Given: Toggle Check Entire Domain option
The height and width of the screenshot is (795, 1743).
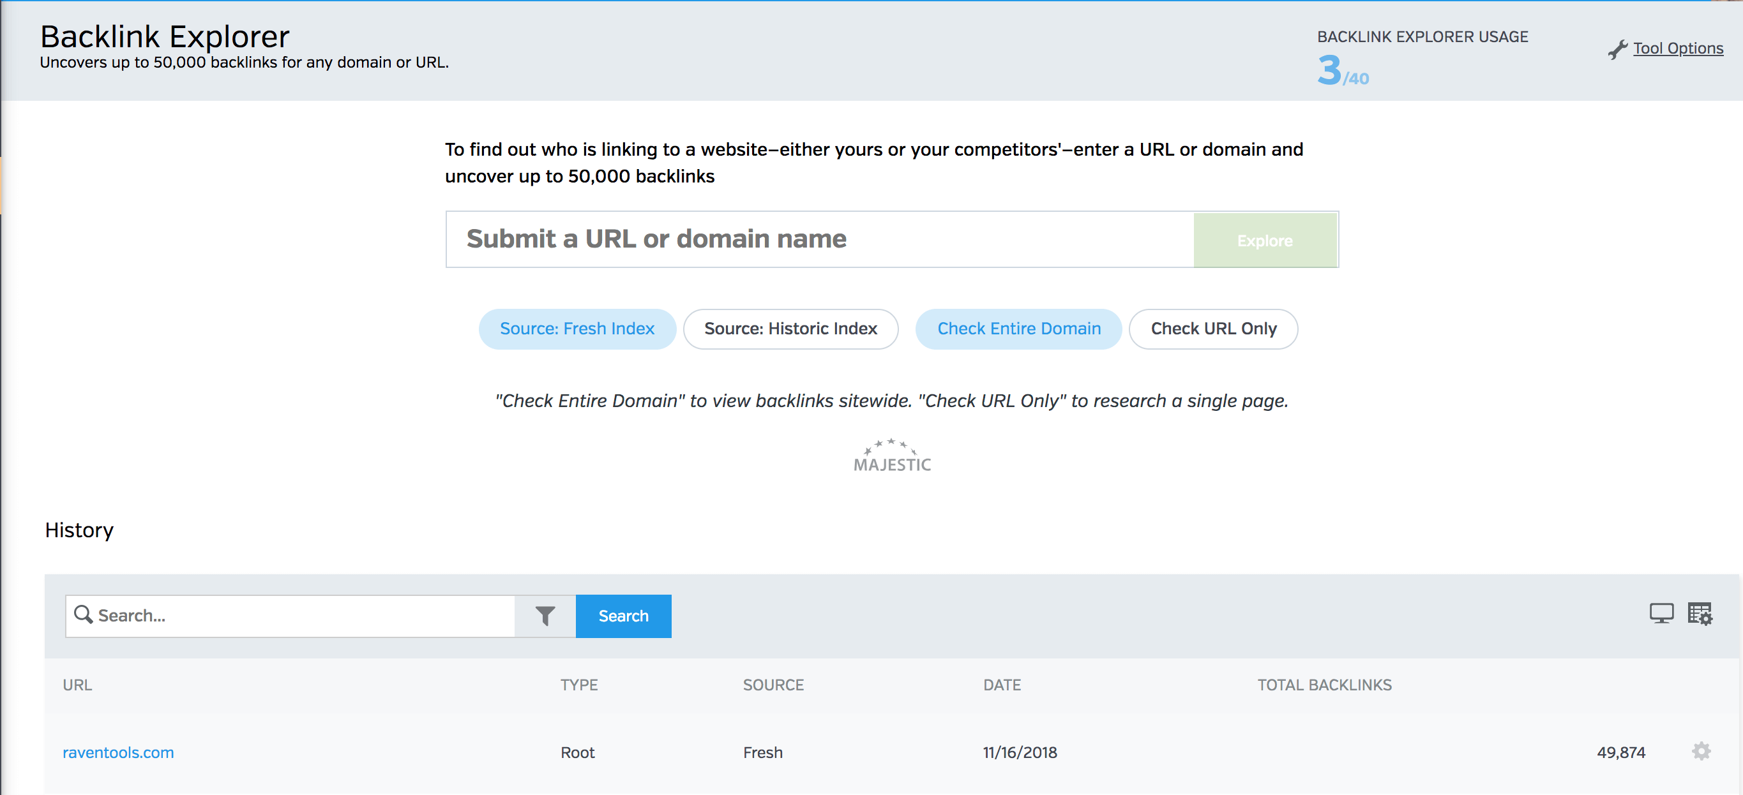Looking at the screenshot, I should (1018, 329).
